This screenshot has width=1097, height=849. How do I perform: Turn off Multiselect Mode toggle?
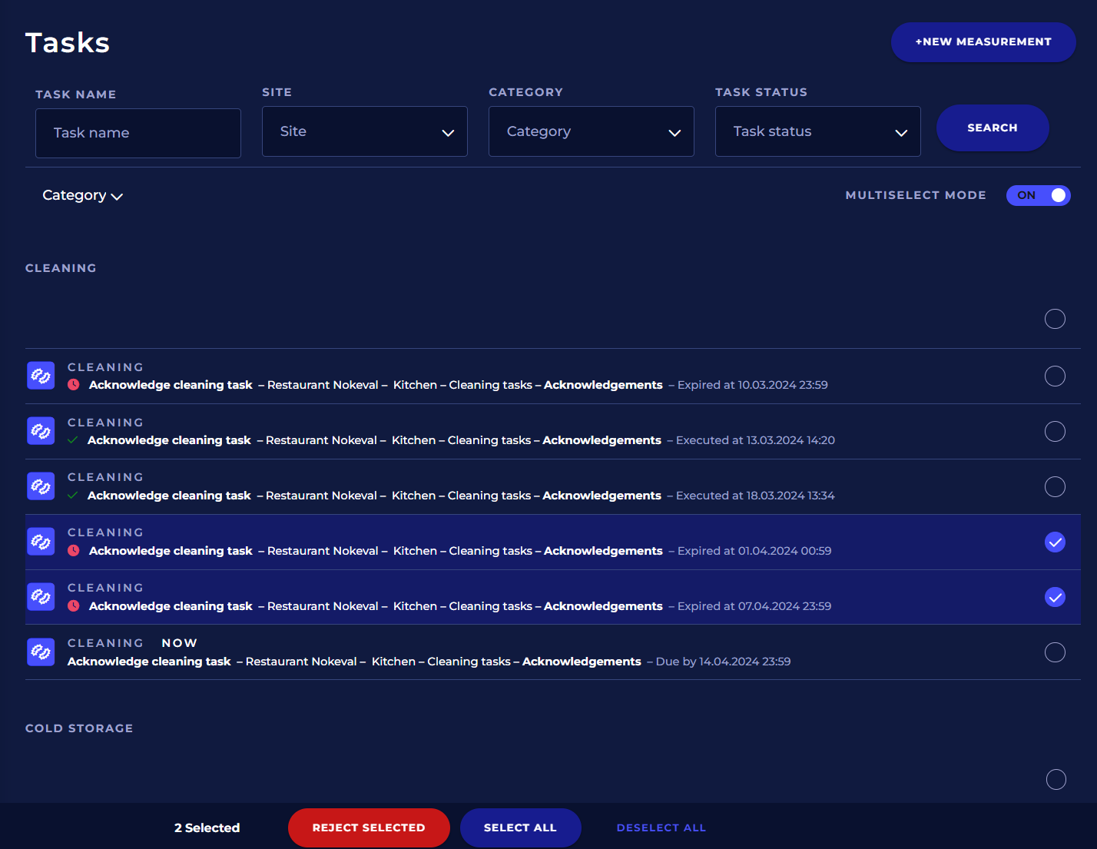pyautogui.click(x=1038, y=195)
